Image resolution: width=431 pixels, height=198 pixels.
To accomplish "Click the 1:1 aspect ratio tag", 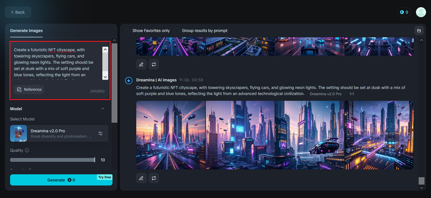I will pyautogui.click(x=352, y=94).
